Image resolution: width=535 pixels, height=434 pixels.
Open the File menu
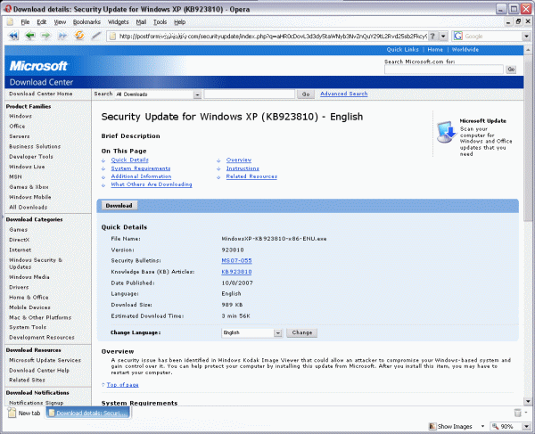[25, 22]
